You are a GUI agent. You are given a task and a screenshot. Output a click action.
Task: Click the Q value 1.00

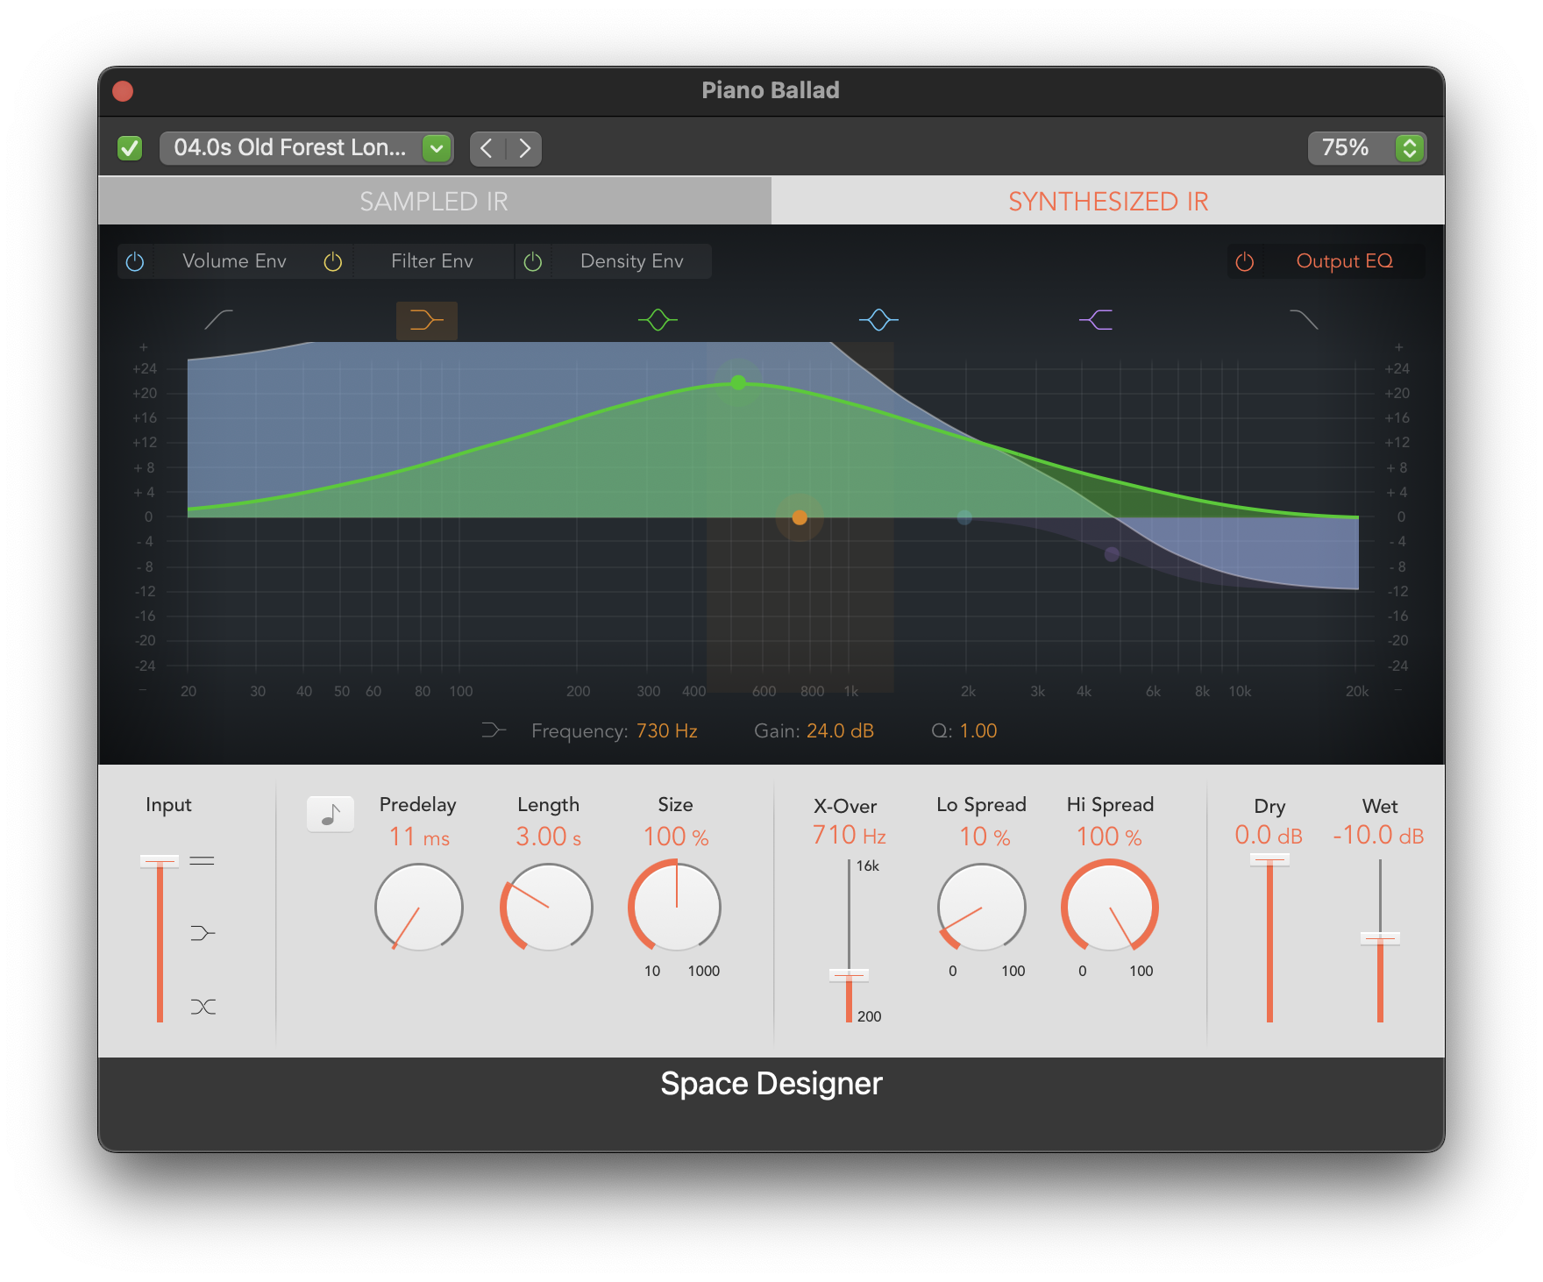coord(978,730)
